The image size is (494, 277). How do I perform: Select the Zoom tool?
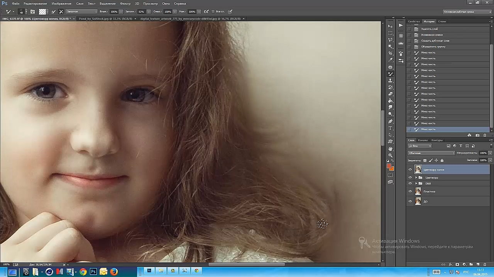391,155
